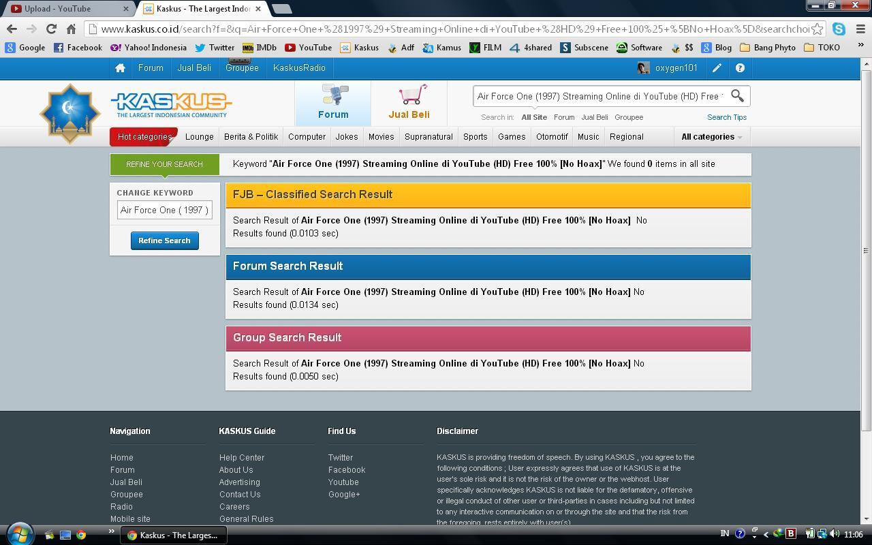Click volume speaker tray icon
Image resolution: width=872 pixels, height=545 pixels.
[x=835, y=534]
